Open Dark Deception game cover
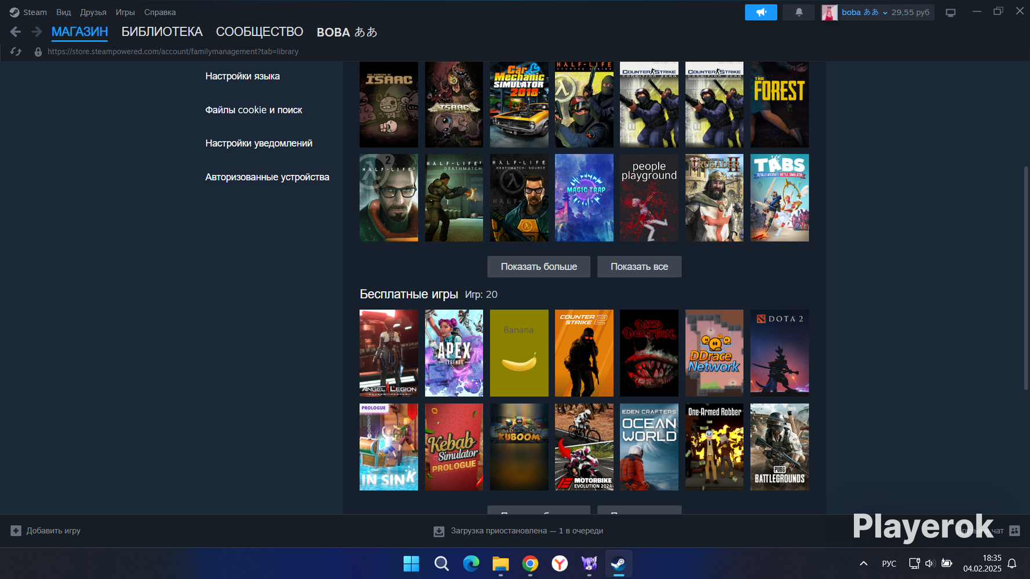The width and height of the screenshot is (1030, 579). 649,353
